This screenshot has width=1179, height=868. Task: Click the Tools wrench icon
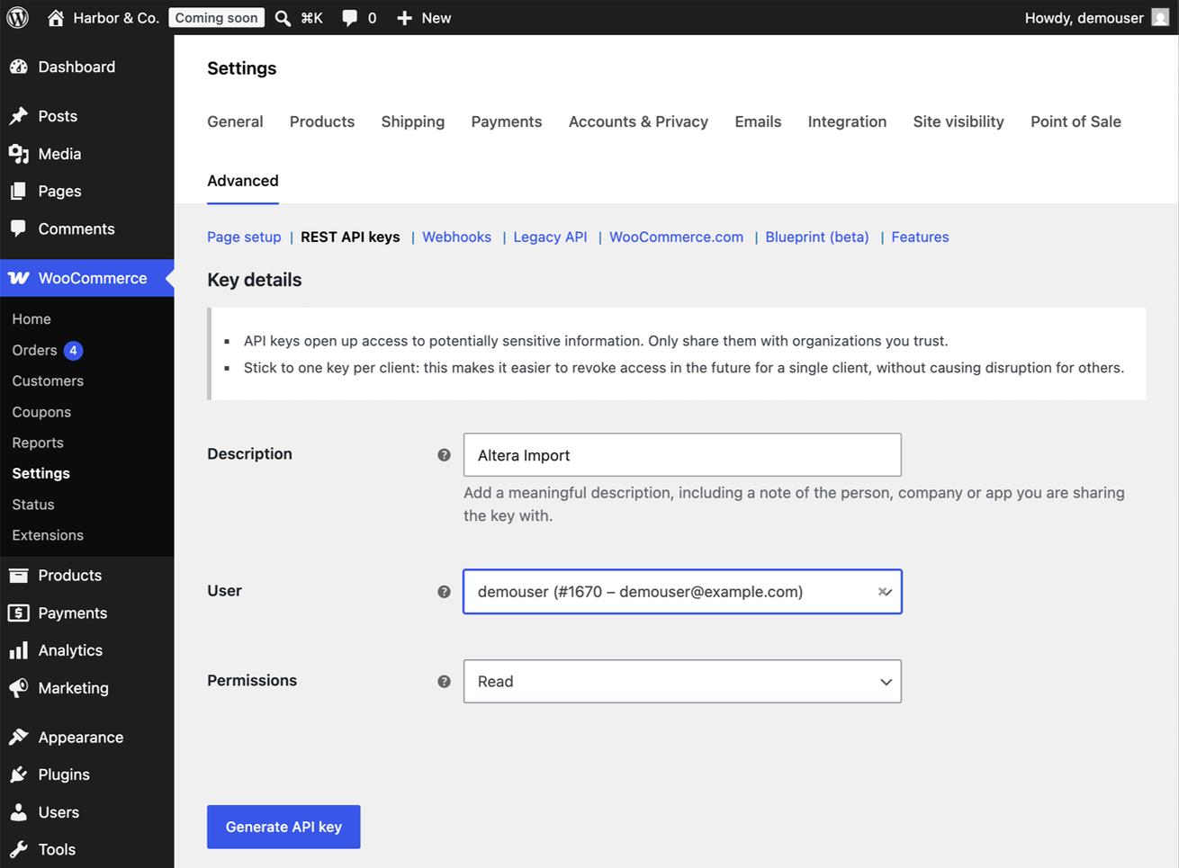click(x=19, y=849)
